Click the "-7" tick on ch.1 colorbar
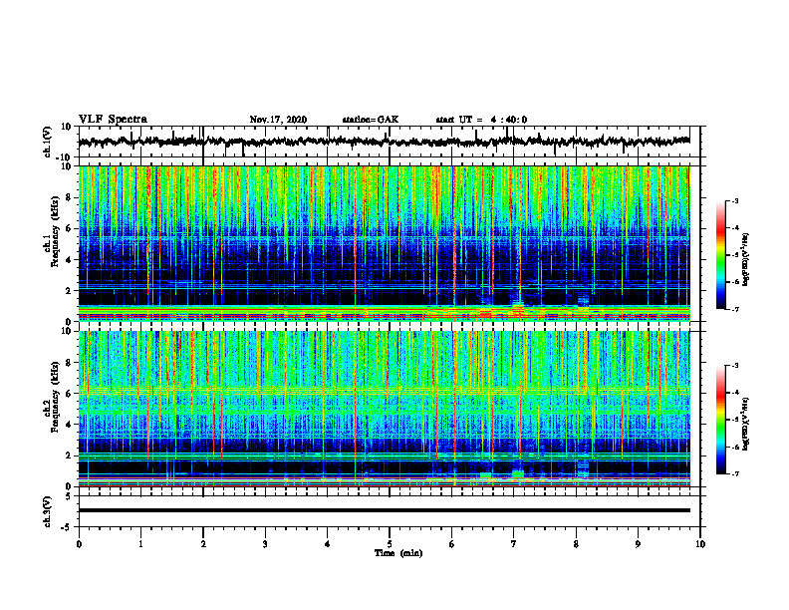The height and width of the screenshot is (610, 789). click(x=735, y=309)
